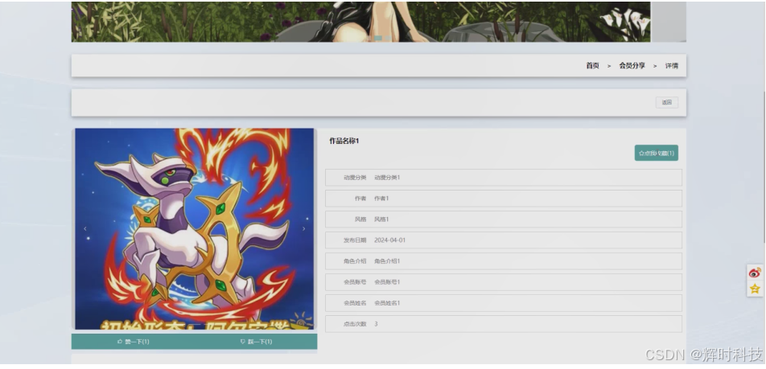Click the thumbs-down 踩一下(1) button

tap(256, 342)
